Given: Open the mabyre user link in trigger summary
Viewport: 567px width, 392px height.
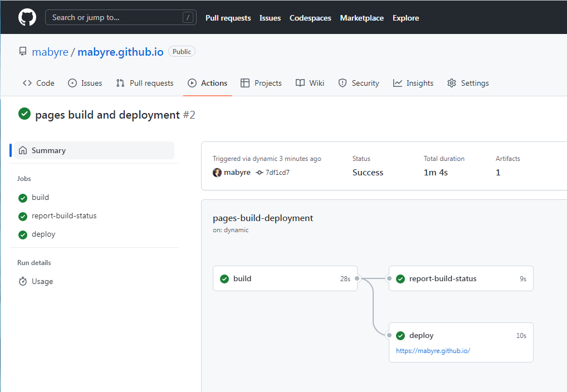Looking at the screenshot, I should pyautogui.click(x=237, y=173).
